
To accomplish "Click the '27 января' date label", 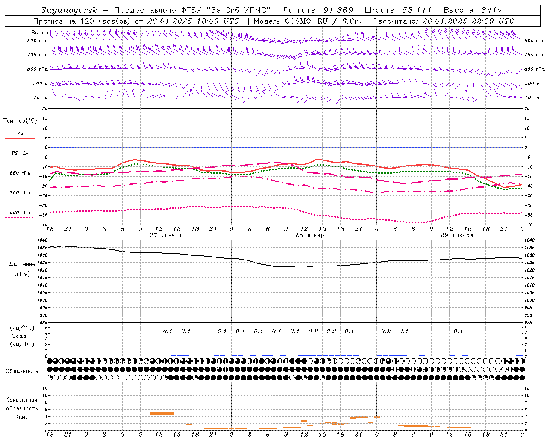I will point(166,235).
